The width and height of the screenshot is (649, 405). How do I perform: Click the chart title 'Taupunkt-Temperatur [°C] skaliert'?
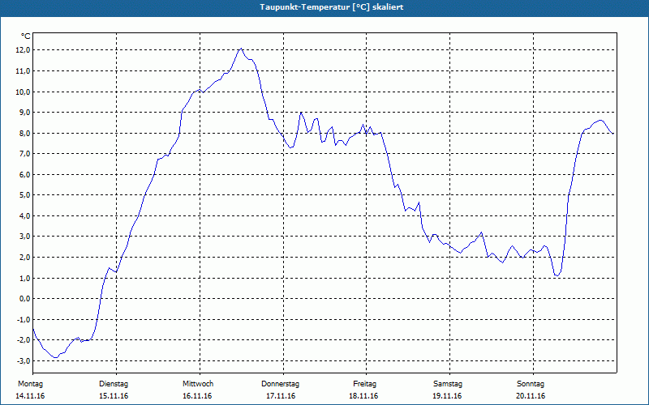[x=332, y=7]
